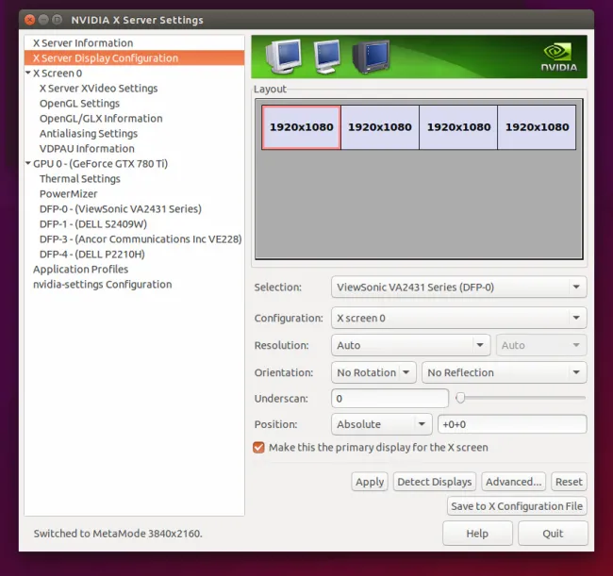Minimize the NVIDIA X Server Settings window
Viewport: 613px width, 576px height.
(43, 20)
